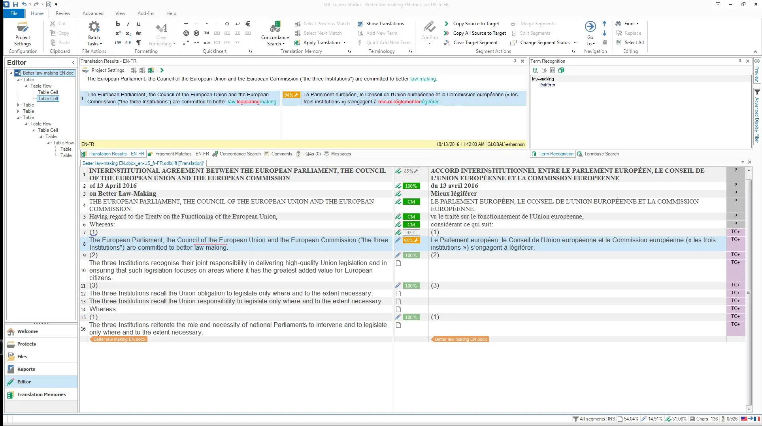Switch to the Review ribbon tab

click(62, 13)
